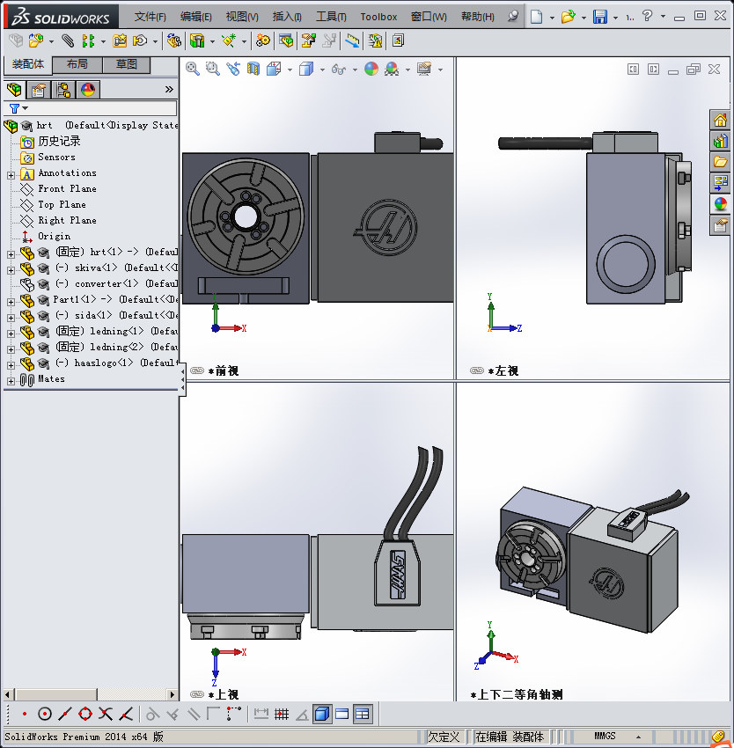Expand the Part1<1> component node
734x748 pixels.
click(x=11, y=302)
